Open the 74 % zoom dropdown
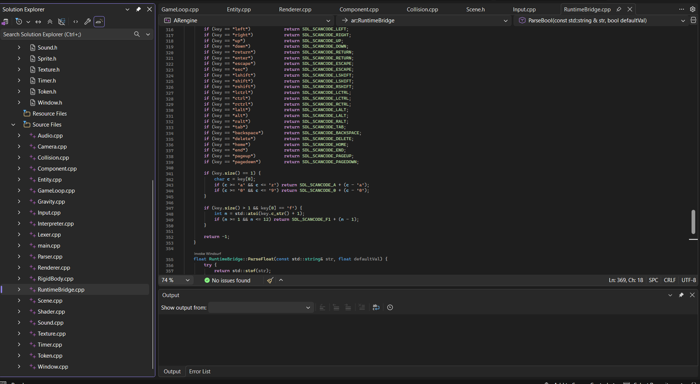 click(x=188, y=280)
